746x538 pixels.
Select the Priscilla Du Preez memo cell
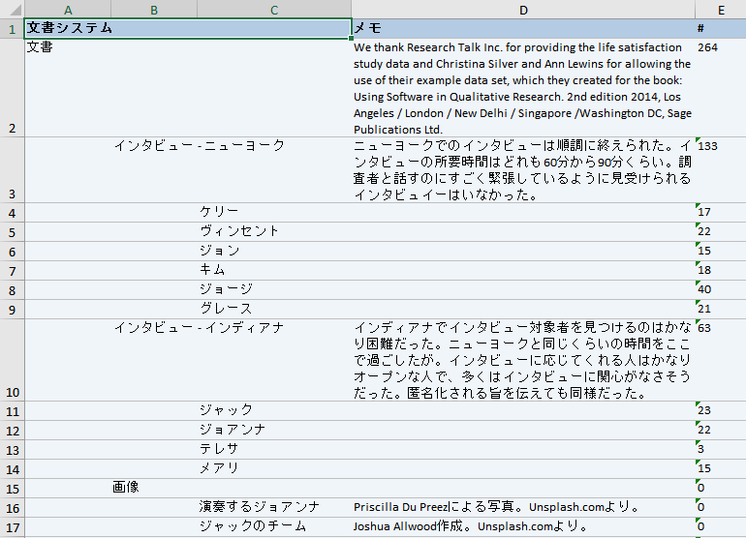(523, 508)
